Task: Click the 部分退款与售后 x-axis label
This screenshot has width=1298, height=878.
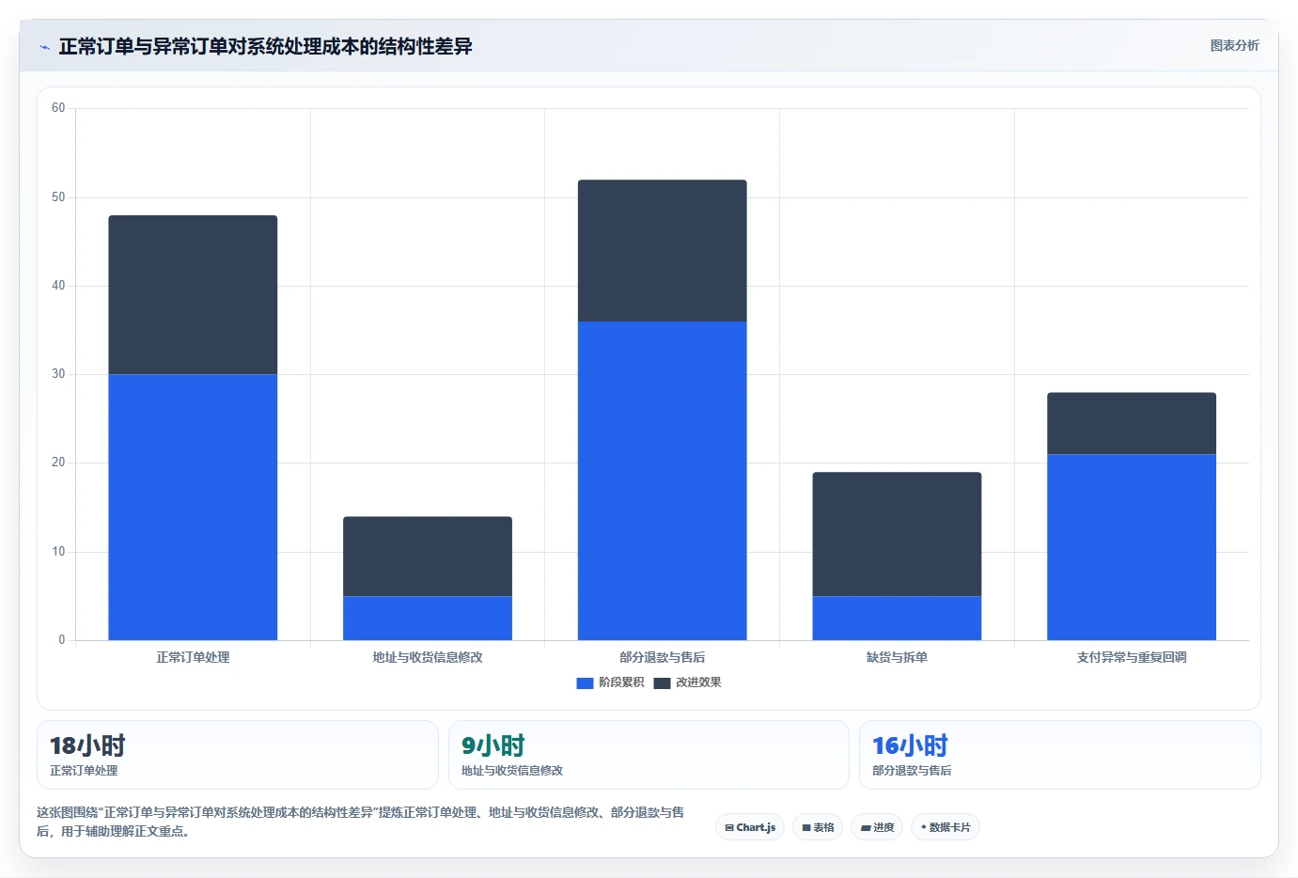Action: coord(663,657)
